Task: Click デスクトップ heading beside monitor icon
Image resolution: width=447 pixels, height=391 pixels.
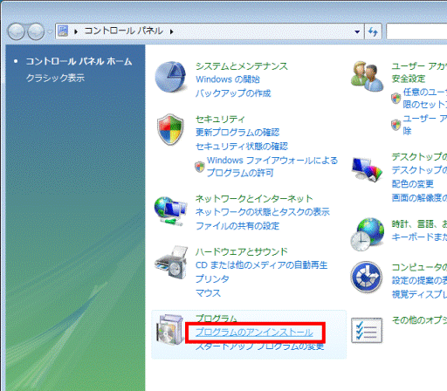Action: (x=419, y=157)
